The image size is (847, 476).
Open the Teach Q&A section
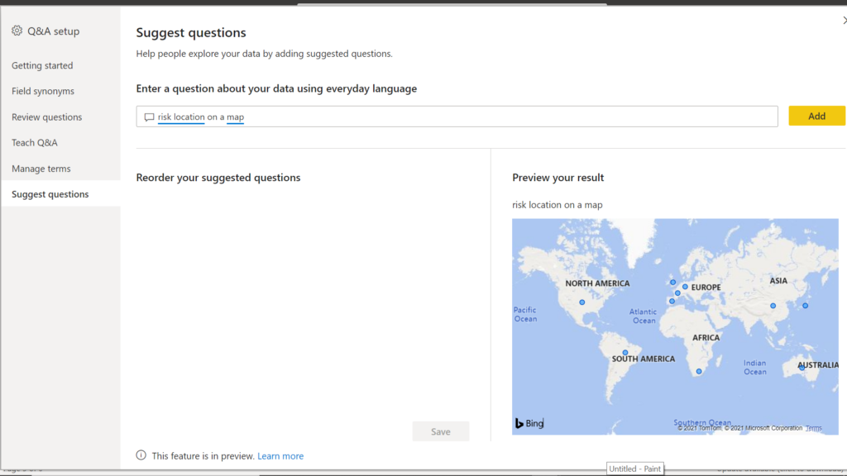(x=35, y=142)
